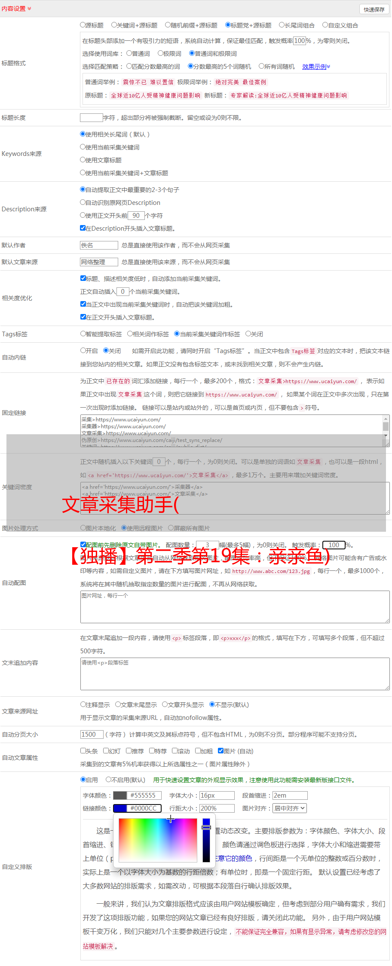The height and width of the screenshot is (966, 392).
Task: Toggle auto-bold collected keyword checkbox
Action: pyautogui.click(x=83, y=304)
